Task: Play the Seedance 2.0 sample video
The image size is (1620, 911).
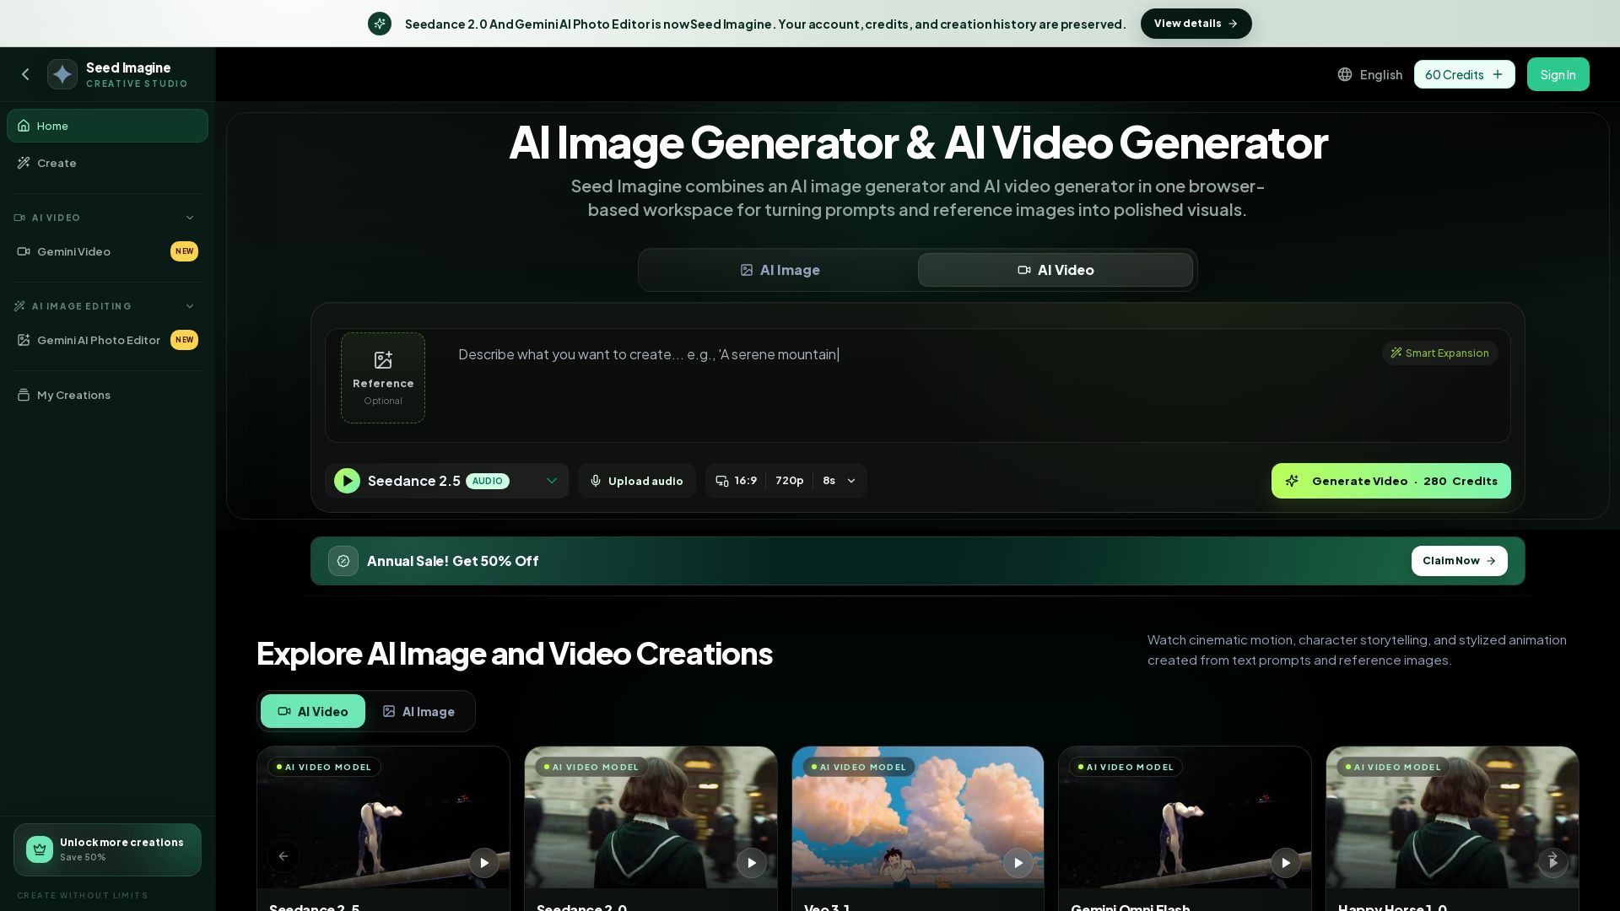Action: click(x=752, y=863)
